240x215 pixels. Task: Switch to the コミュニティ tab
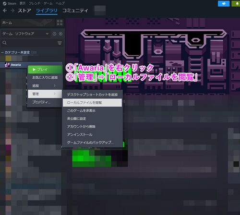[75, 11]
